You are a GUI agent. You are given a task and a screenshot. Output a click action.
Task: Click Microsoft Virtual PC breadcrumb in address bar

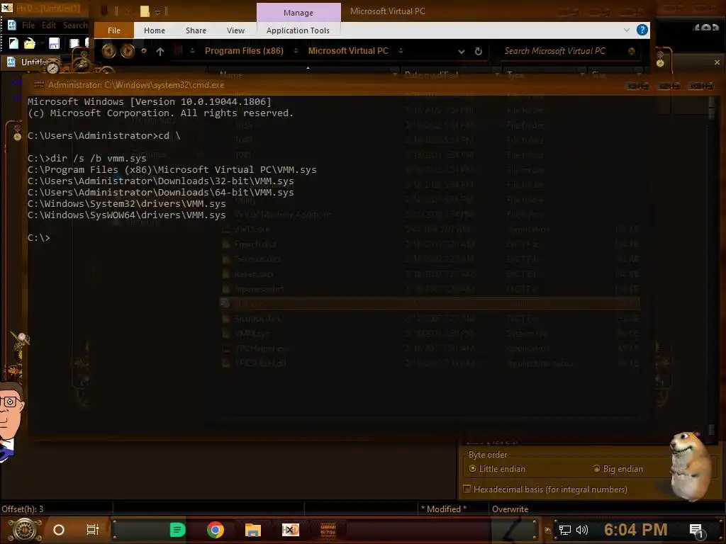click(348, 51)
